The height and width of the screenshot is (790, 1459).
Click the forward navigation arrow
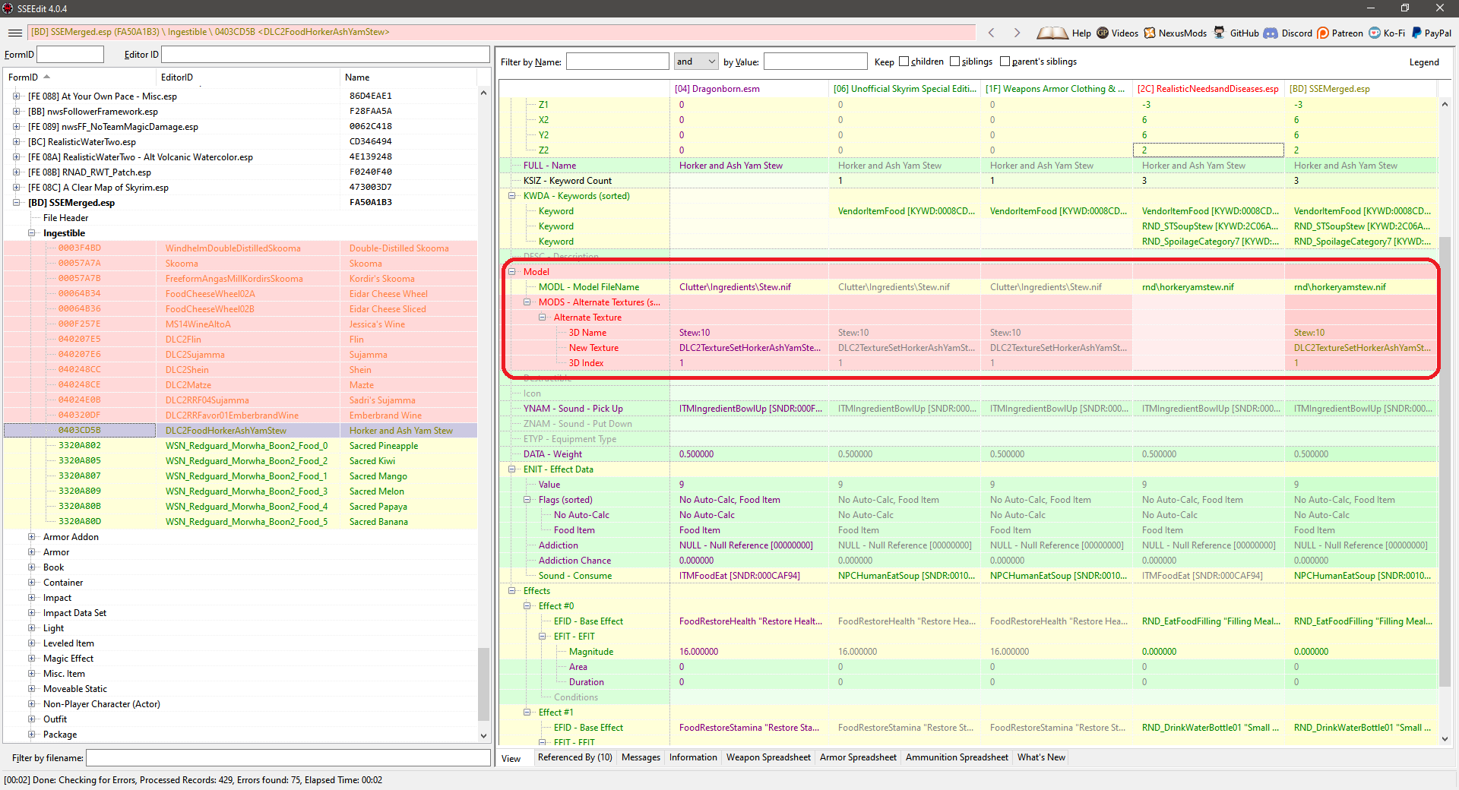point(1017,33)
